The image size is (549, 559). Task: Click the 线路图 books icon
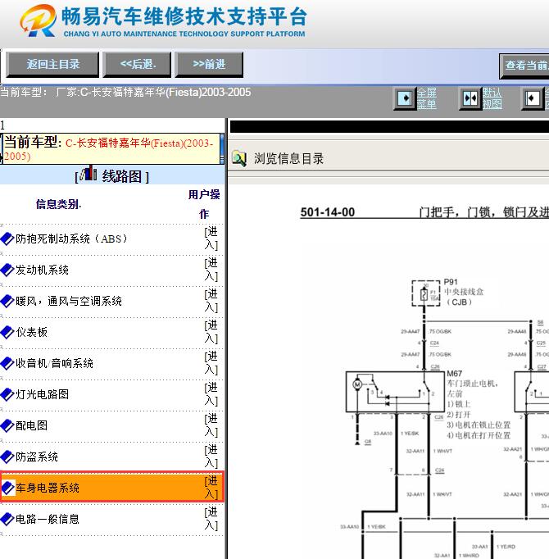[88, 173]
